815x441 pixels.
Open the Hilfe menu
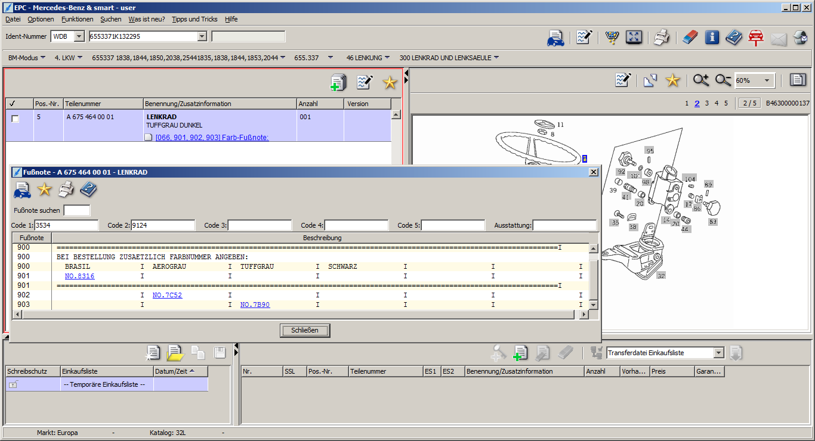[x=231, y=19]
